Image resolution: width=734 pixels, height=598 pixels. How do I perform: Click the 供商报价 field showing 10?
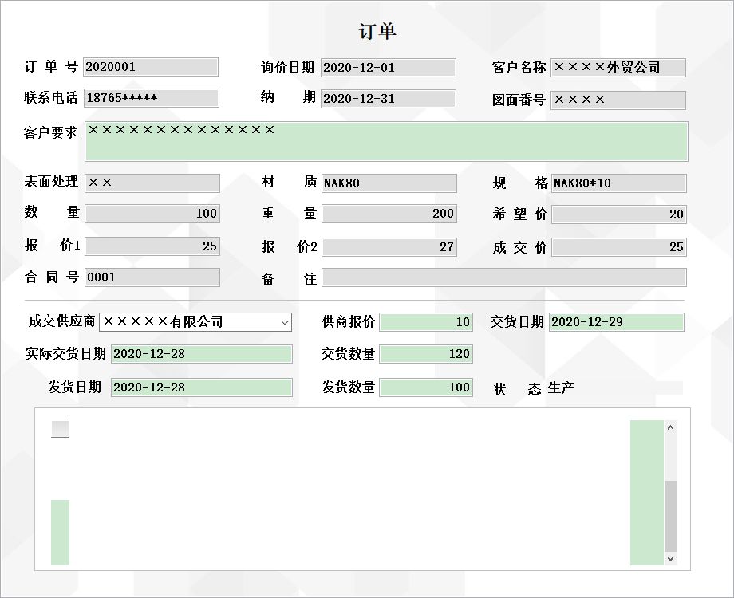click(x=426, y=322)
